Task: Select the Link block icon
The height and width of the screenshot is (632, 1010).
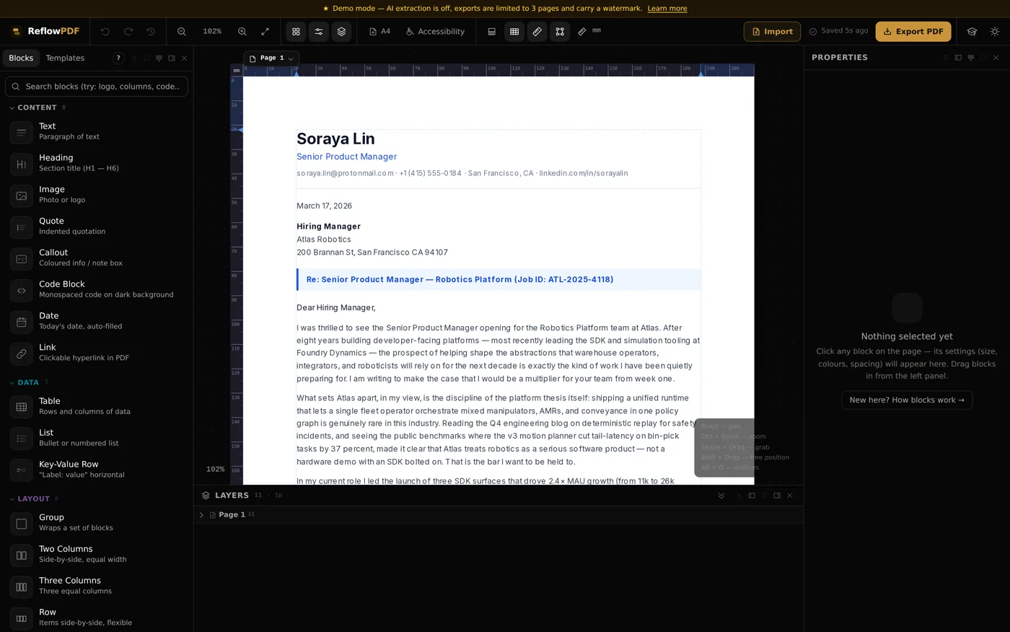Action: (22, 354)
